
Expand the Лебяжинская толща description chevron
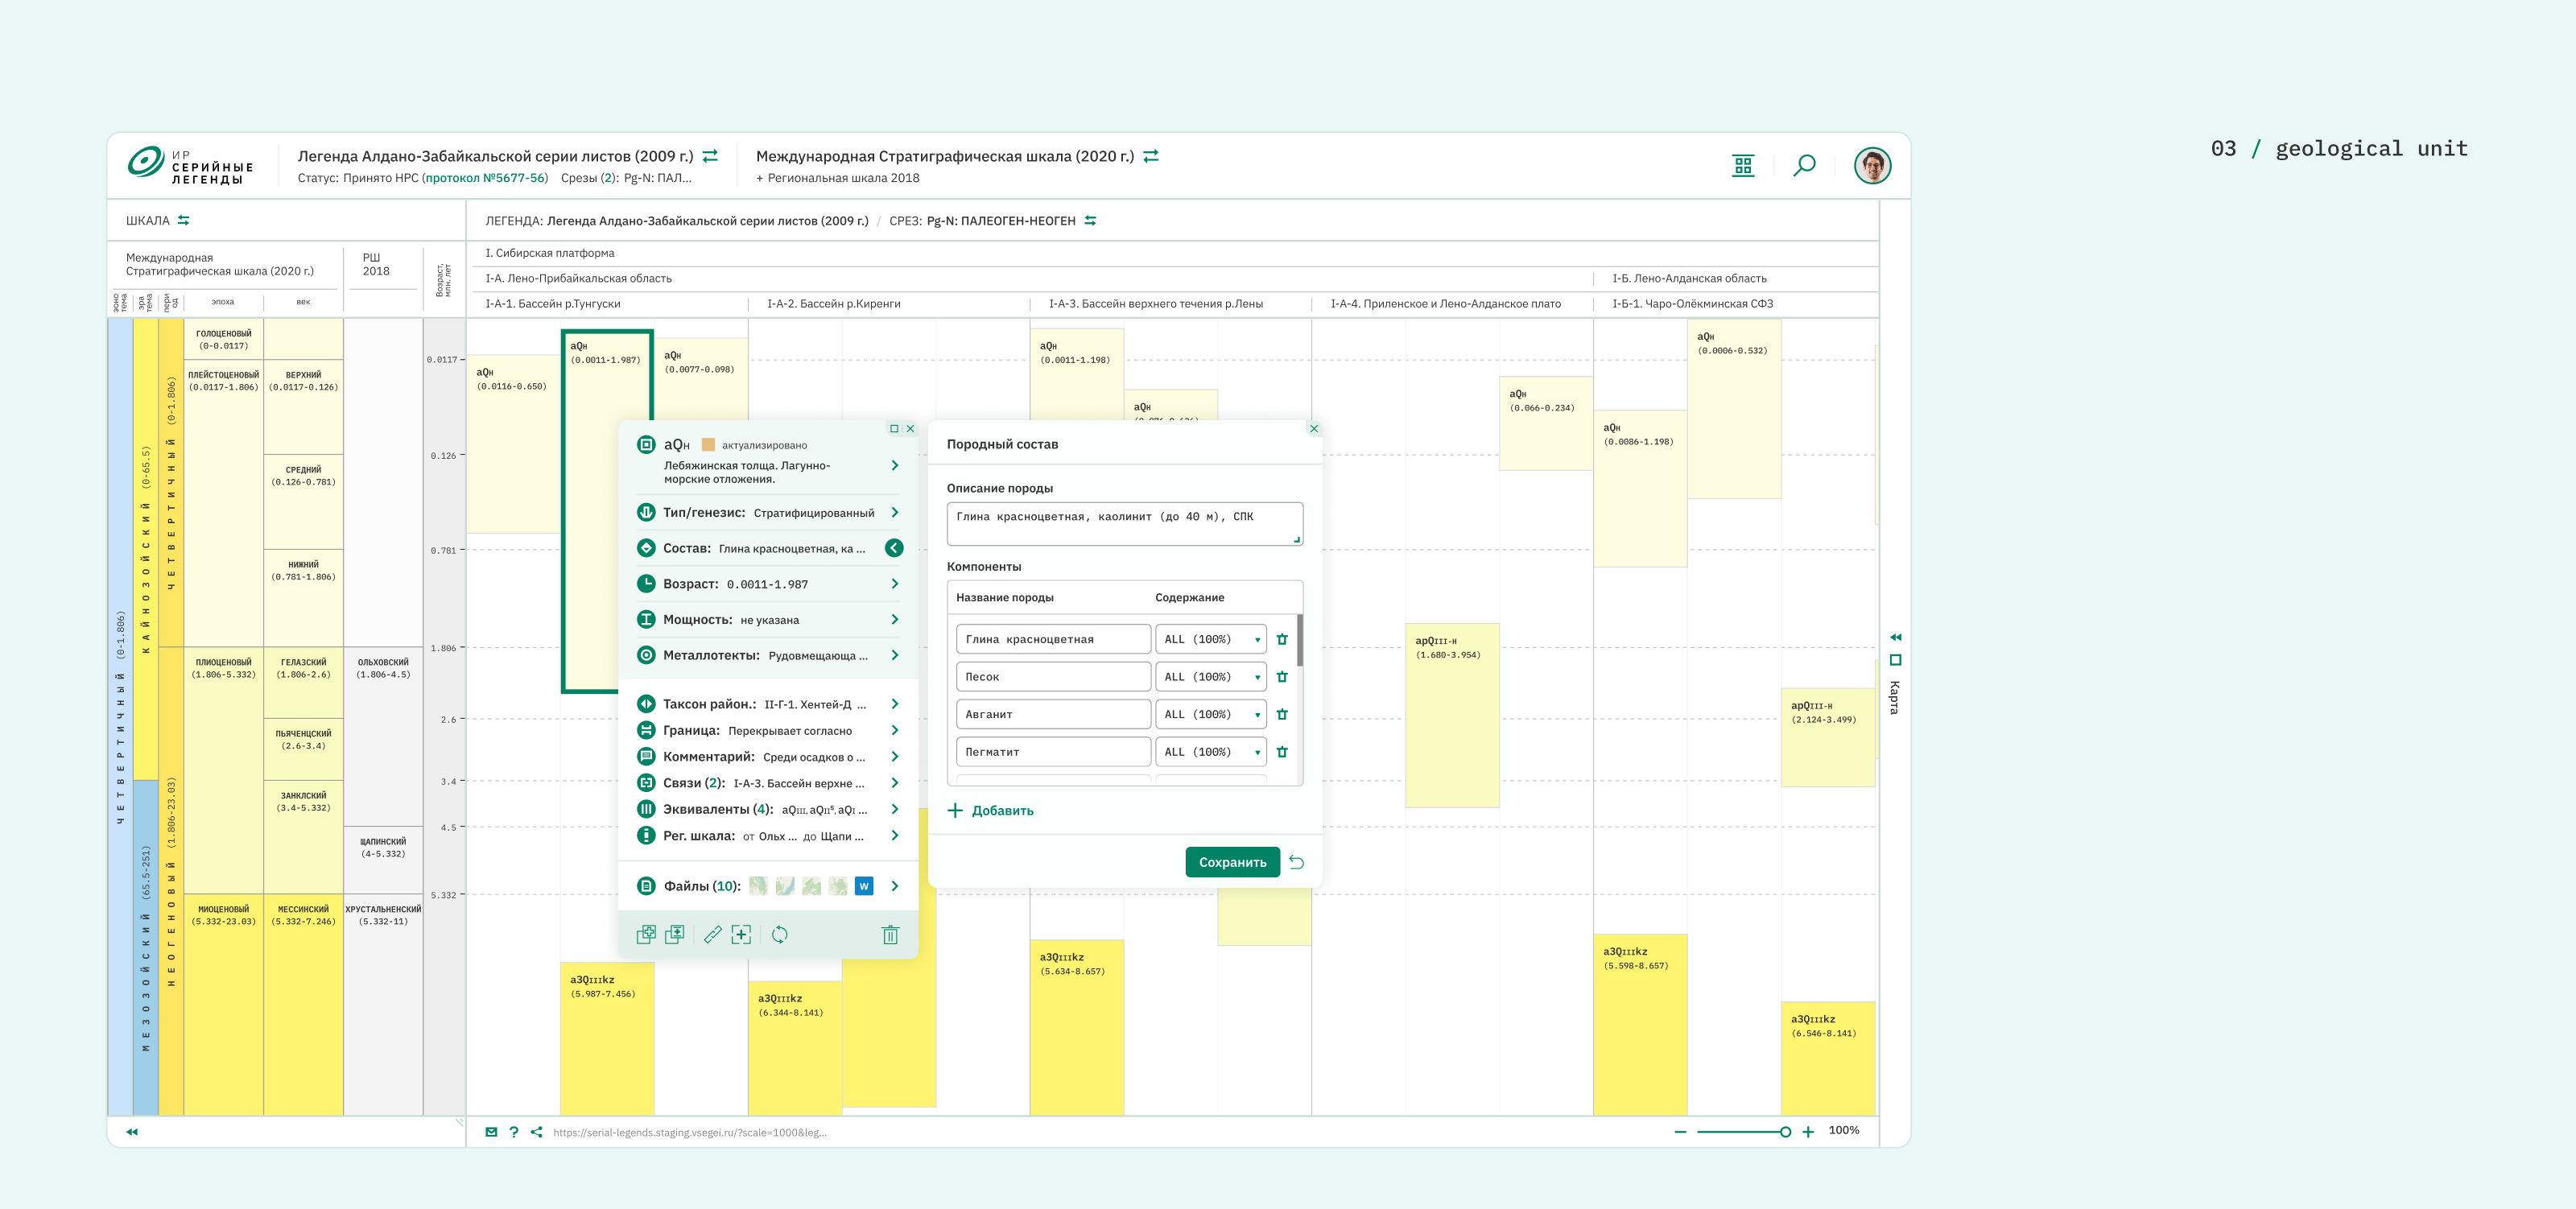[895, 465]
